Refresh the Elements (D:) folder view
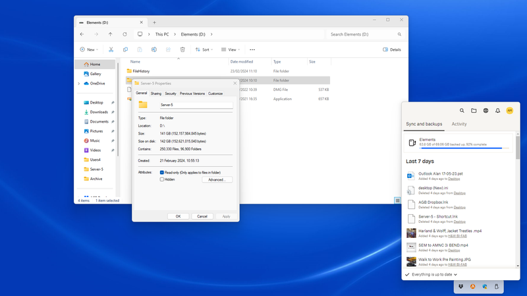 (125, 34)
